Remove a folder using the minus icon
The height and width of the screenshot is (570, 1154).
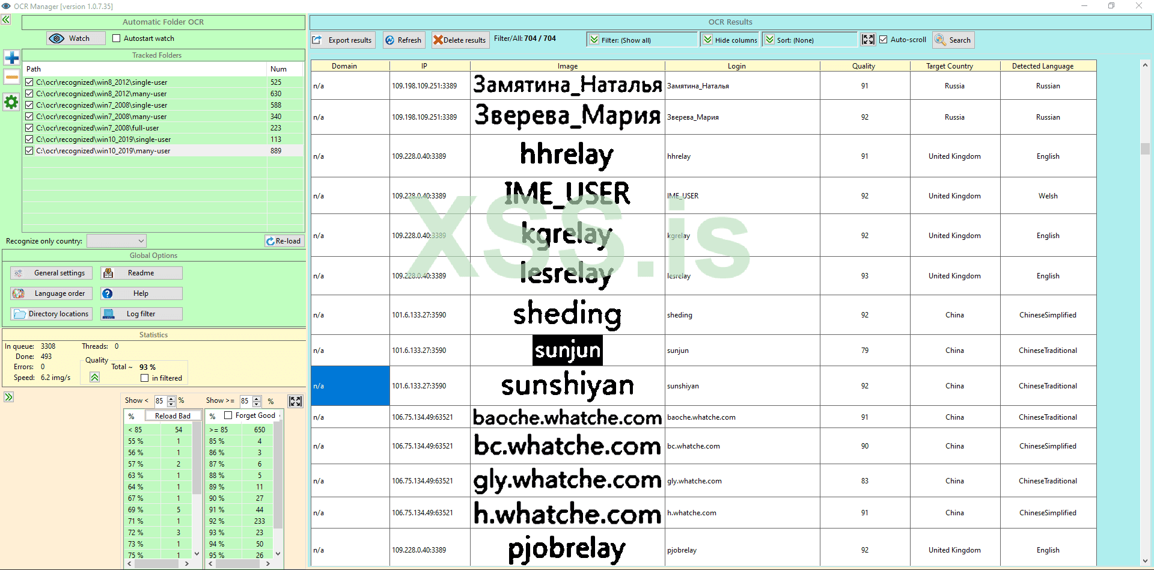[x=11, y=77]
